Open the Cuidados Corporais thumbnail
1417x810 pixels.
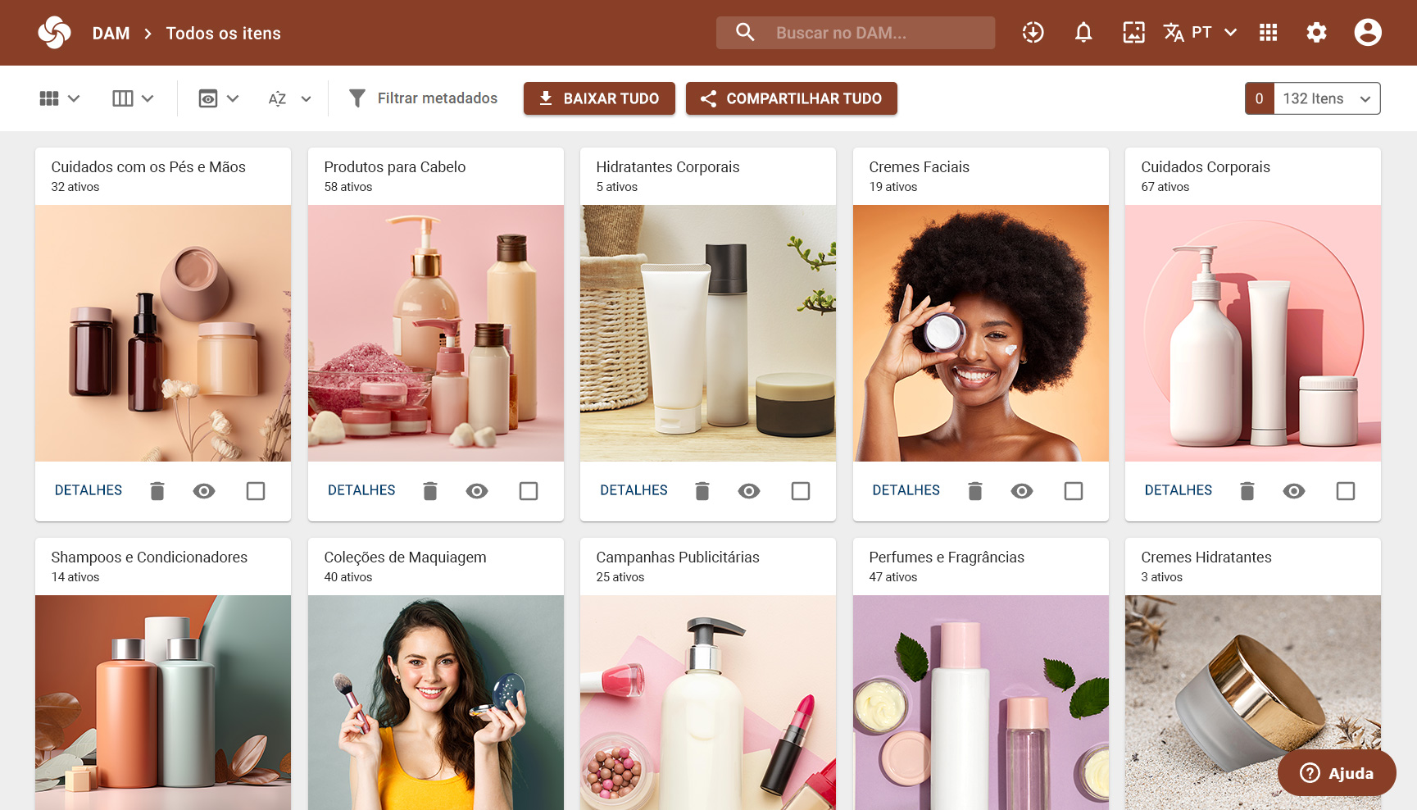click(1253, 333)
